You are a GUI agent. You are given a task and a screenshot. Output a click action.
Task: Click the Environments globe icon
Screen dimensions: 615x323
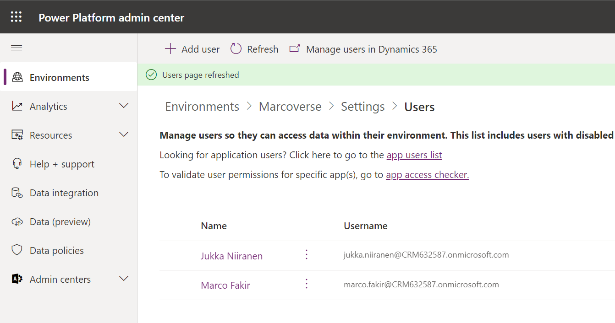click(x=17, y=77)
